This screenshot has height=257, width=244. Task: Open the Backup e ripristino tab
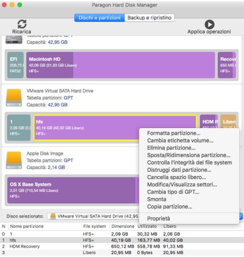click(149, 18)
